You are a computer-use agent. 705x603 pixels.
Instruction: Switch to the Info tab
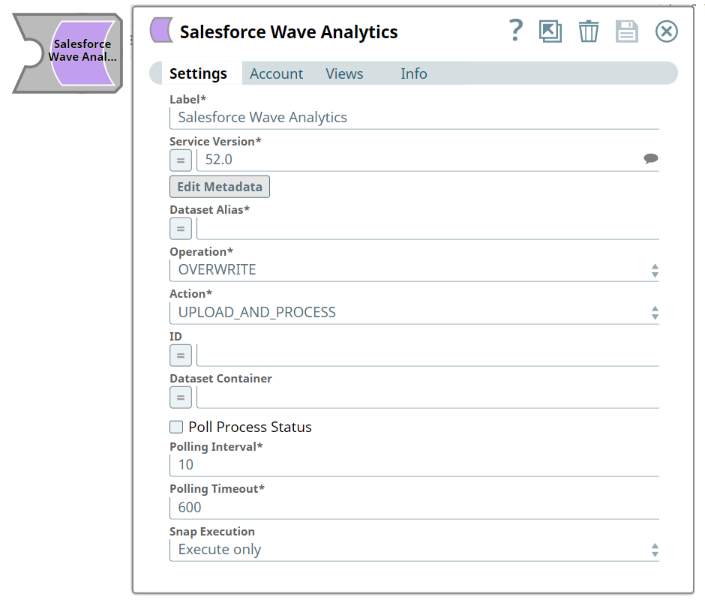[x=414, y=73]
